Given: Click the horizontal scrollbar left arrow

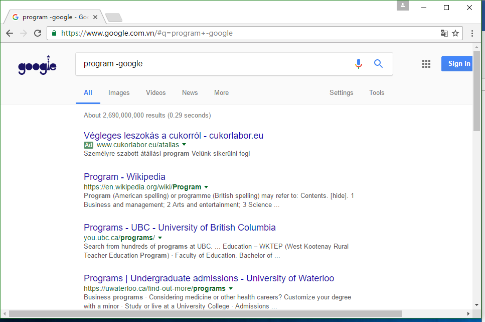Looking at the screenshot, I should [x=5, y=313].
